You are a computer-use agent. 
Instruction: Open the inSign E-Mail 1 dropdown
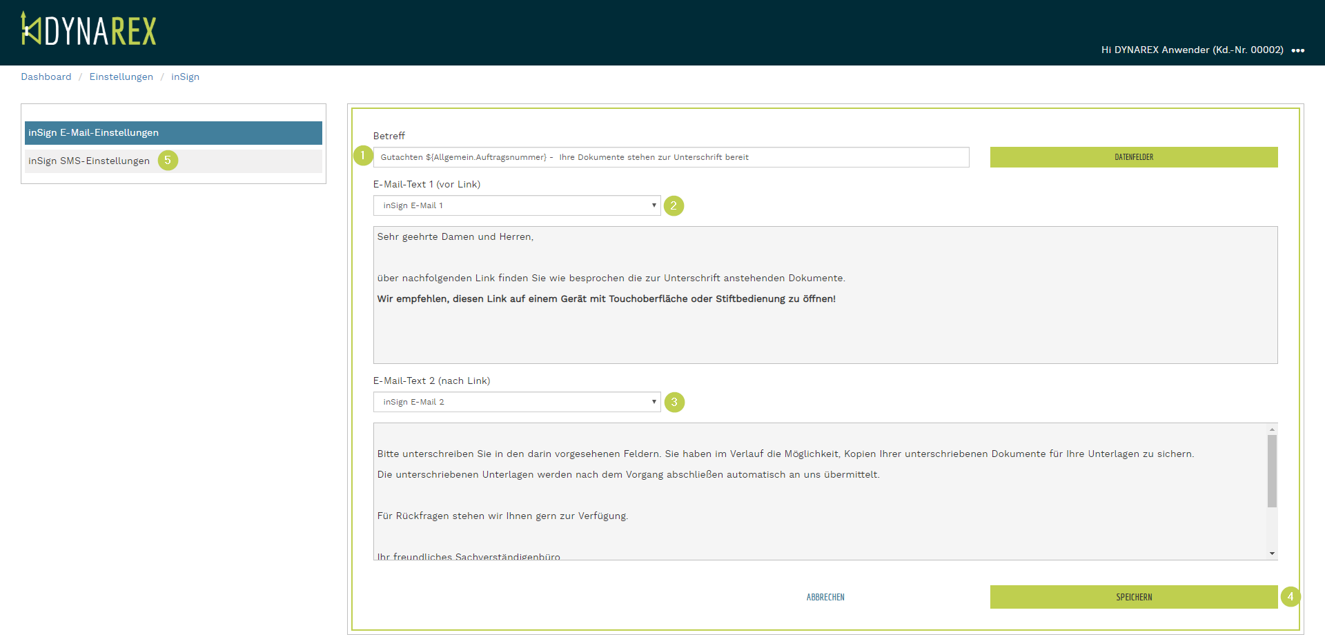click(x=516, y=205)
